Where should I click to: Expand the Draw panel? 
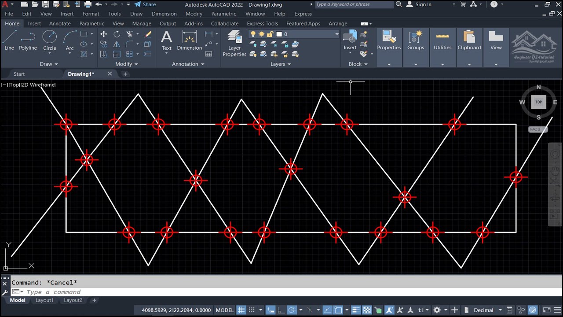point(49,64)
